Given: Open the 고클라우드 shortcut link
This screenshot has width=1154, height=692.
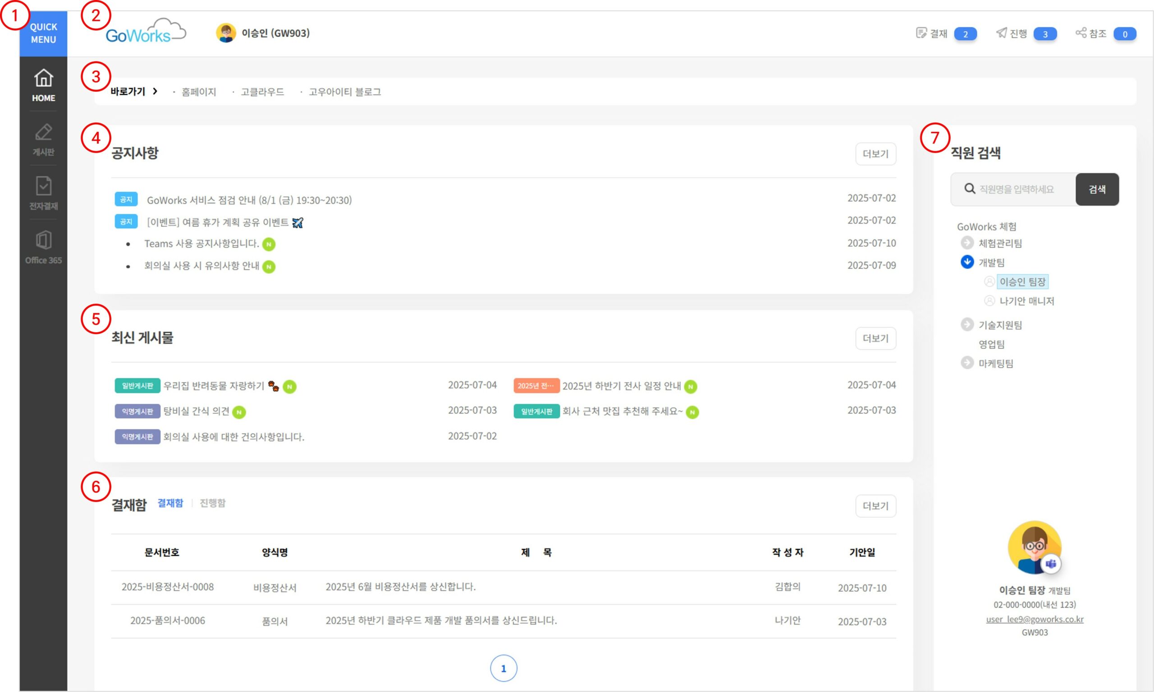Looking at the screenshot, I should click(262, 92).
